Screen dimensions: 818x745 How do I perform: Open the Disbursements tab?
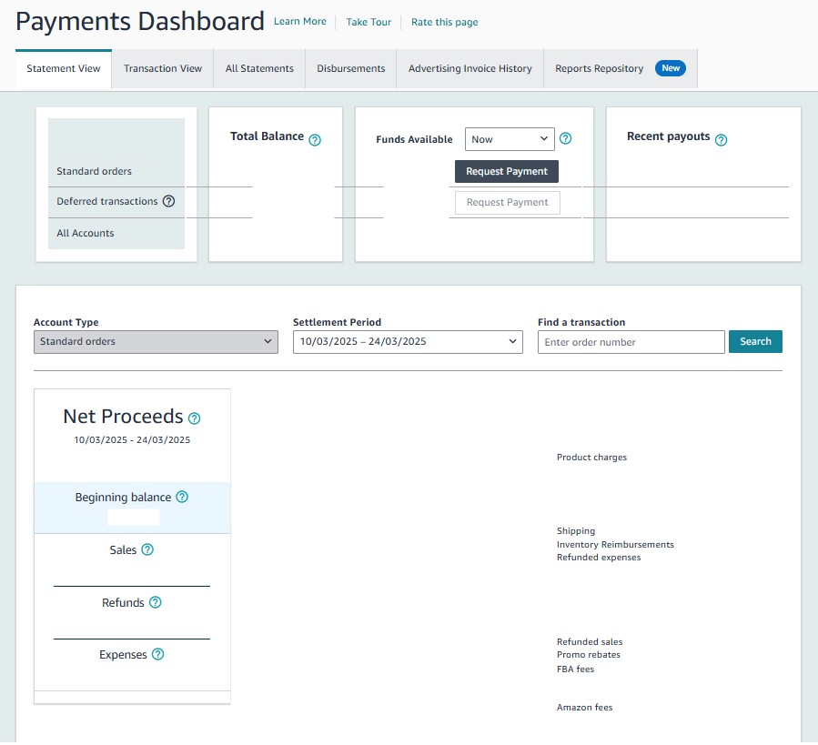350,69
